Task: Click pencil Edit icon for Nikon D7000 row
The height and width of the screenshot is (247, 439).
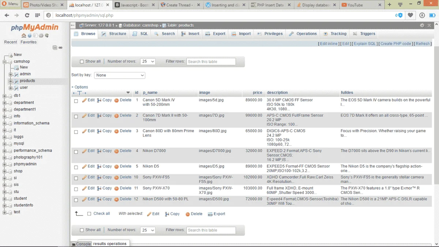Action: [x=85, y=151]
